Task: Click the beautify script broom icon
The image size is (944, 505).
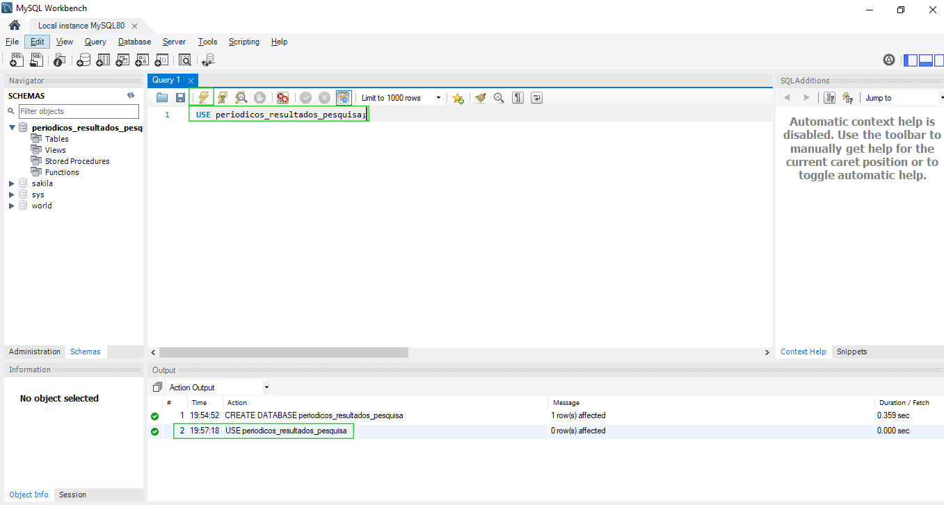Action: coord(480,97)
